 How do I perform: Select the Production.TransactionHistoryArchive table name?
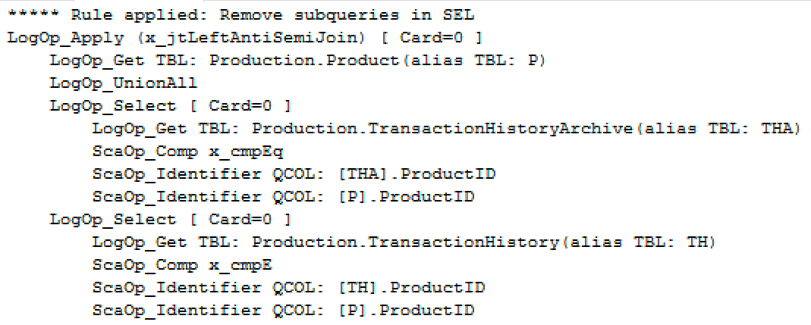coord(442,128)
